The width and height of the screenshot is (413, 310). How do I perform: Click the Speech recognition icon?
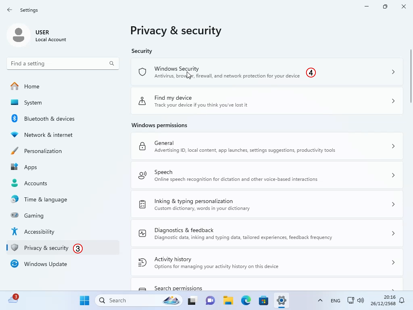tap(142, 175)
